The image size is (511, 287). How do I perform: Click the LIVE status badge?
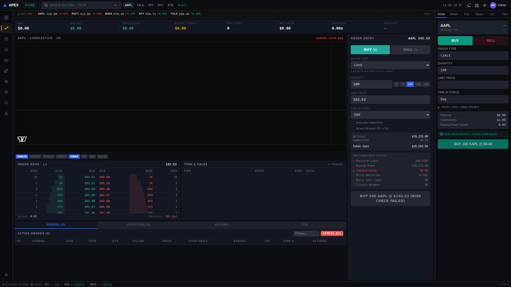click(x=30, y=5)
